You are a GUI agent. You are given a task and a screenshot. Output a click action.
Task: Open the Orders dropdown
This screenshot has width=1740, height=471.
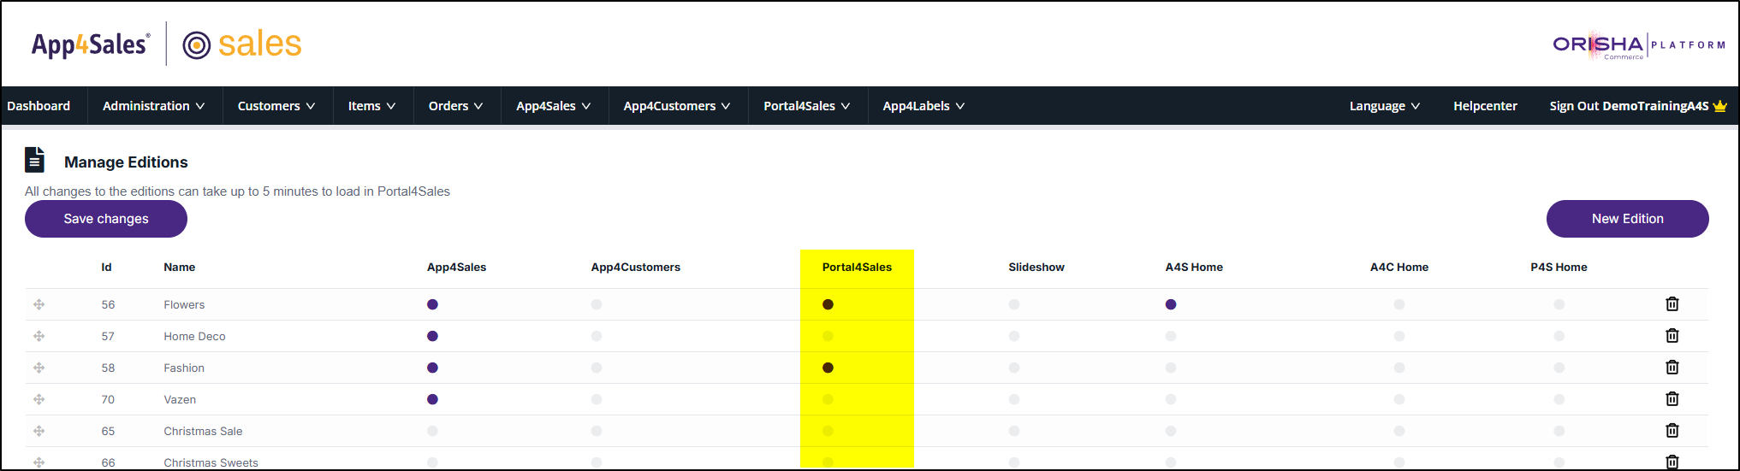(456, 106)
